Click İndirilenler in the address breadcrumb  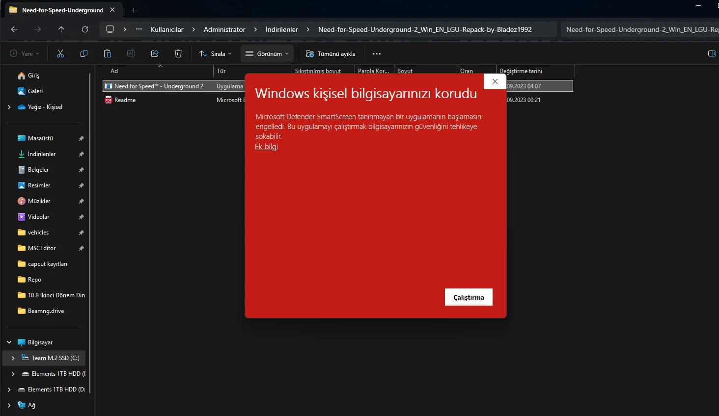coord(282,29)
